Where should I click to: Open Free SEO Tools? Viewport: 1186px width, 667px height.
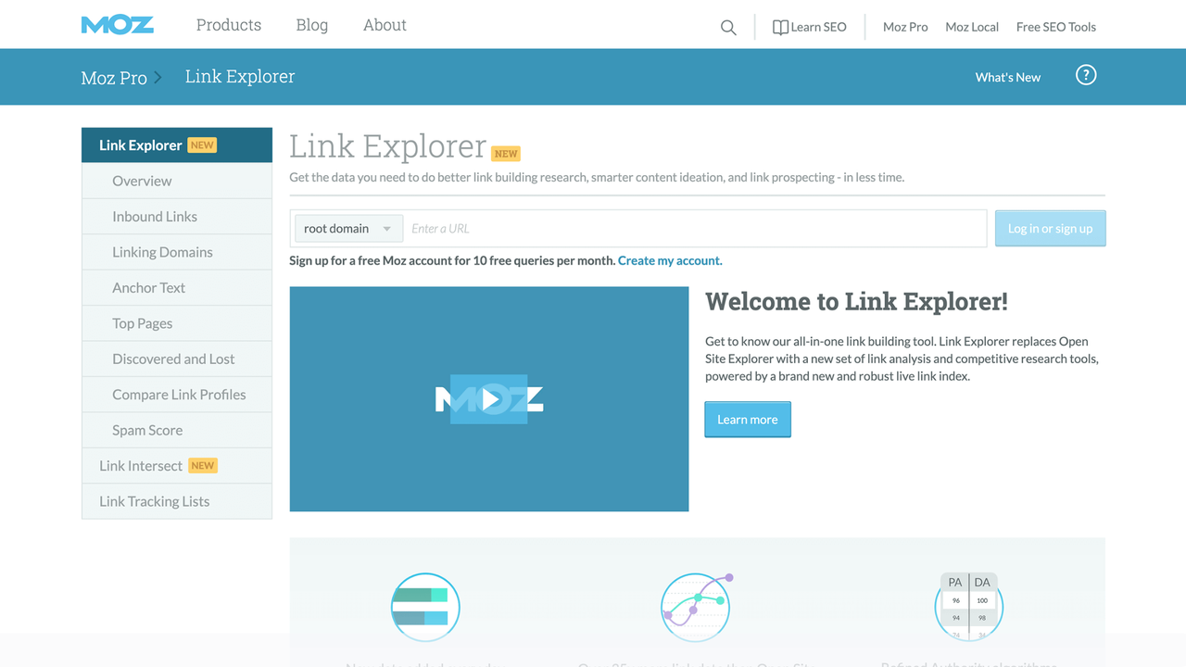point(1056,27)
